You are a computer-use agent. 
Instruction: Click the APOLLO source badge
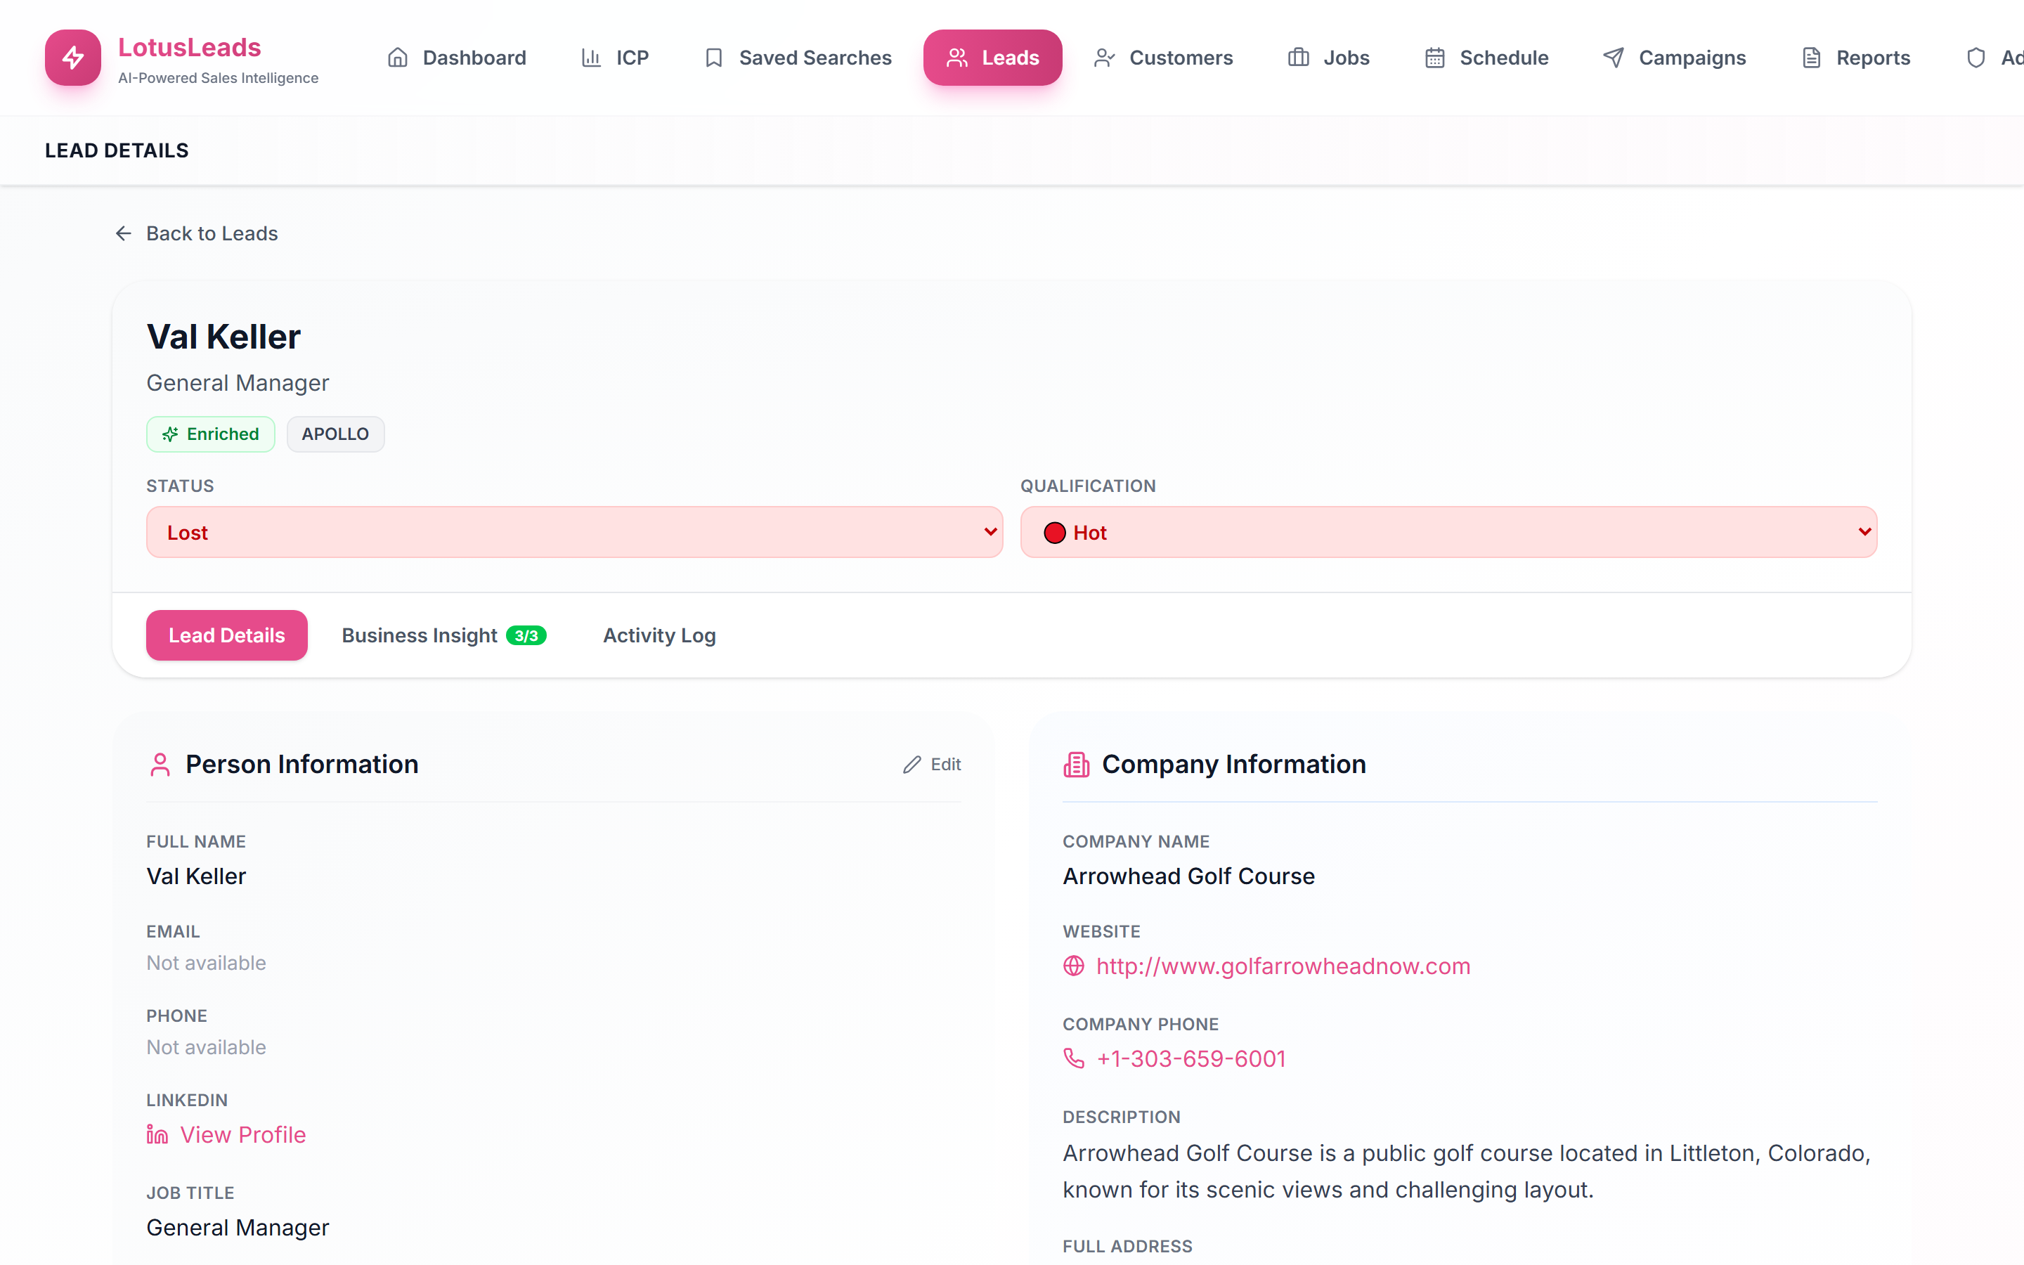point(335,434)
